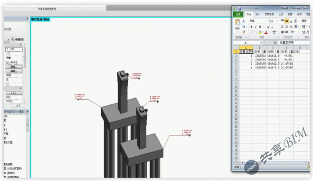Switch to the Formulas tab in Excel

(x=281, y=14)
